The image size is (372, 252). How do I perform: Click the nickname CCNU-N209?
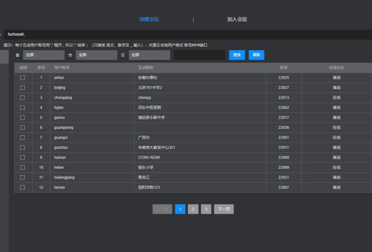point(149,157)
